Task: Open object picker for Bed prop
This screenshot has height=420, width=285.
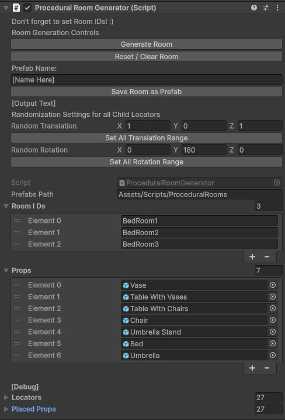Action: coord(273,343)
